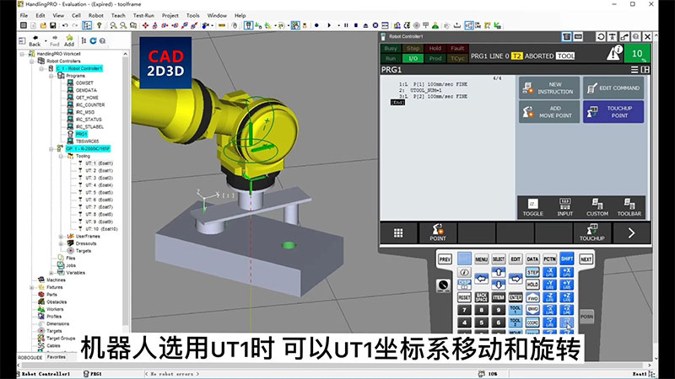Open the File menu
The width and height of the screenshot is (675, 379).
click(24, 15)
